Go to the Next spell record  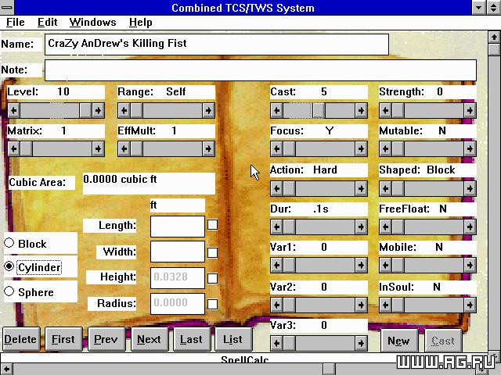point(150,339)
